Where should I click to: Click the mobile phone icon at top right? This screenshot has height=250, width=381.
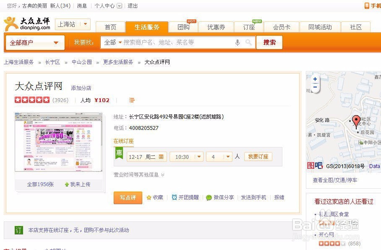[367, 5]
